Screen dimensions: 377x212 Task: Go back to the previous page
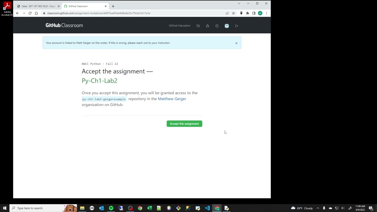(x=17, y=13)
